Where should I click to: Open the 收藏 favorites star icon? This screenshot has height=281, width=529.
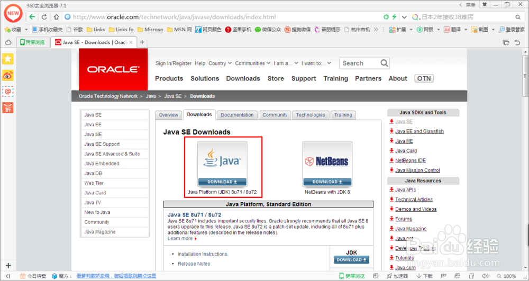pos(7,30)
